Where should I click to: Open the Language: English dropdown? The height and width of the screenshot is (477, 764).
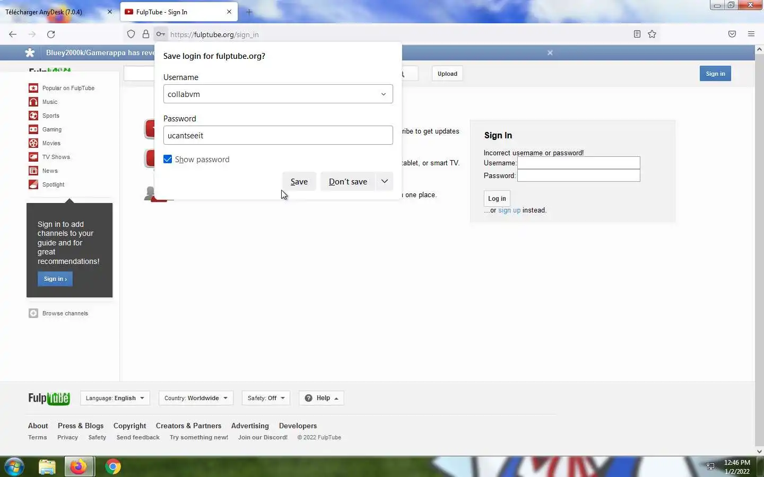(115, 398)
